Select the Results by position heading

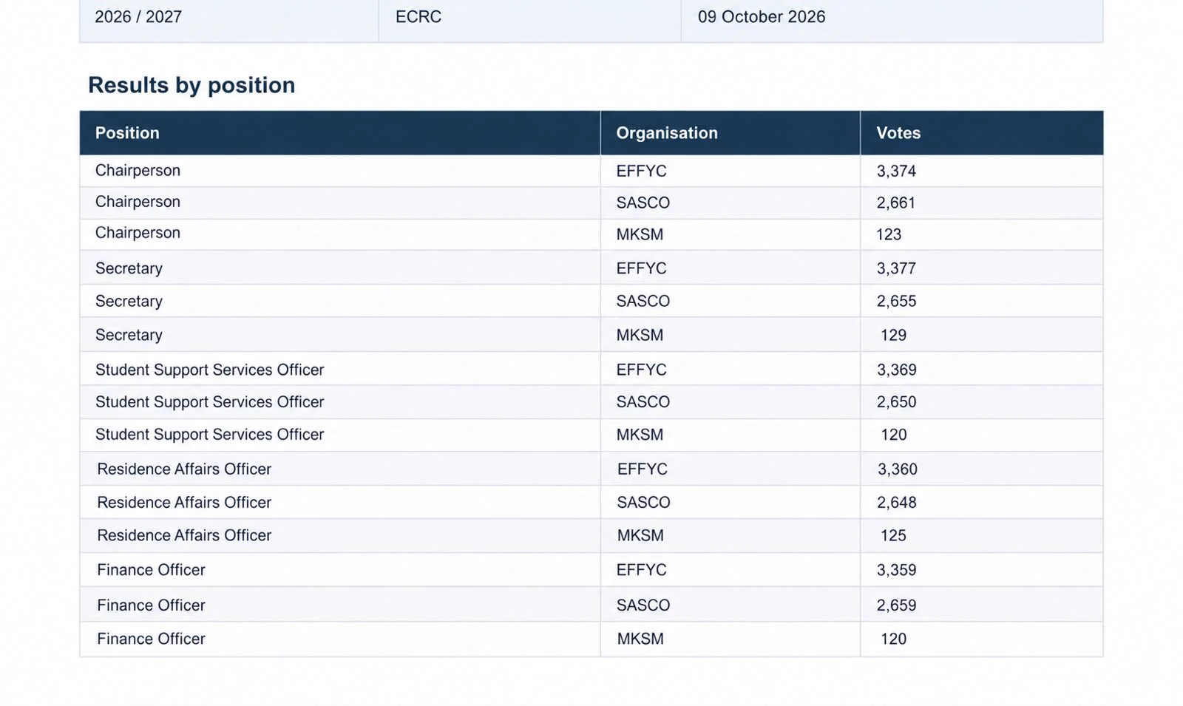191,85
